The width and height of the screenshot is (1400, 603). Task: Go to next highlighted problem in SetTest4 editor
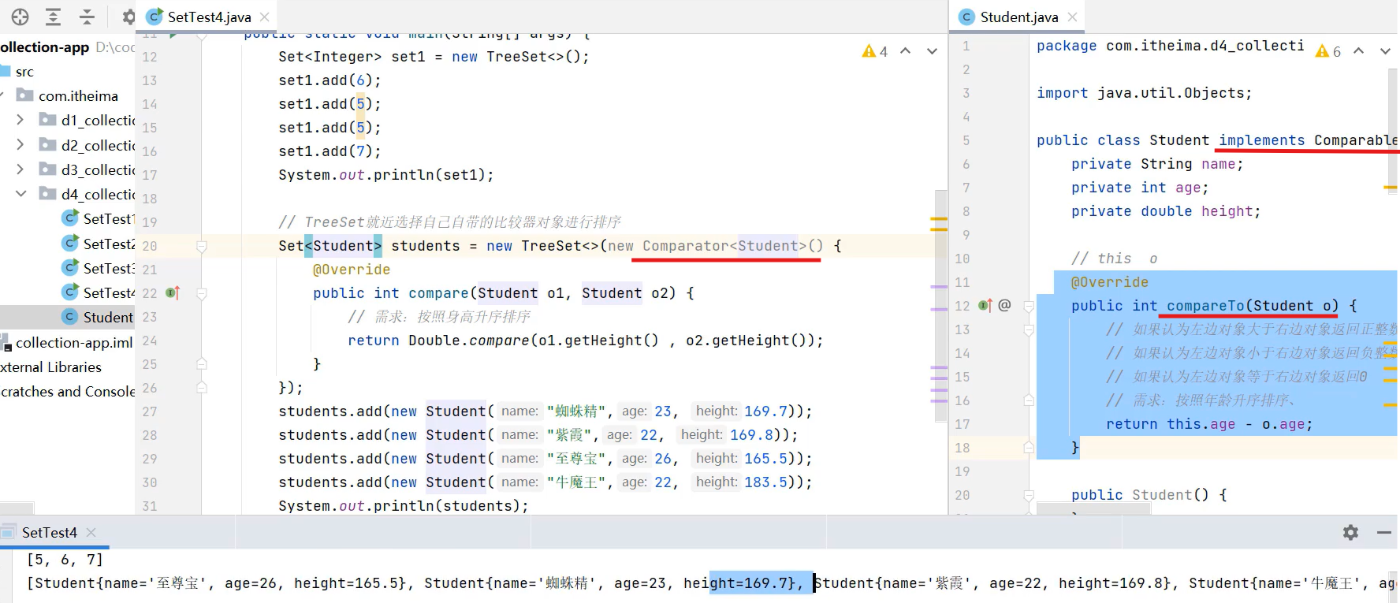[932, 51]
